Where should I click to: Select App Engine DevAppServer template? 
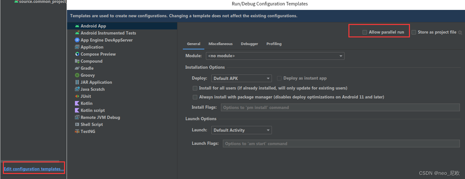click(x=122, y=40)
